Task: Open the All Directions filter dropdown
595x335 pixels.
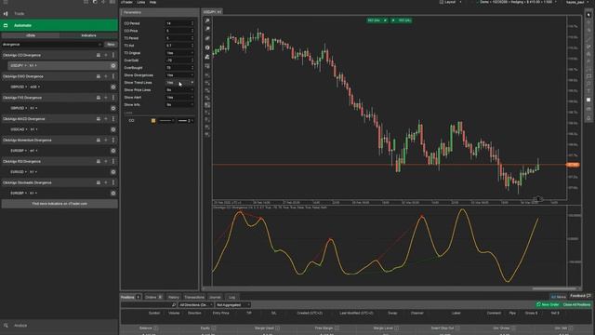Action: point(195,304)
